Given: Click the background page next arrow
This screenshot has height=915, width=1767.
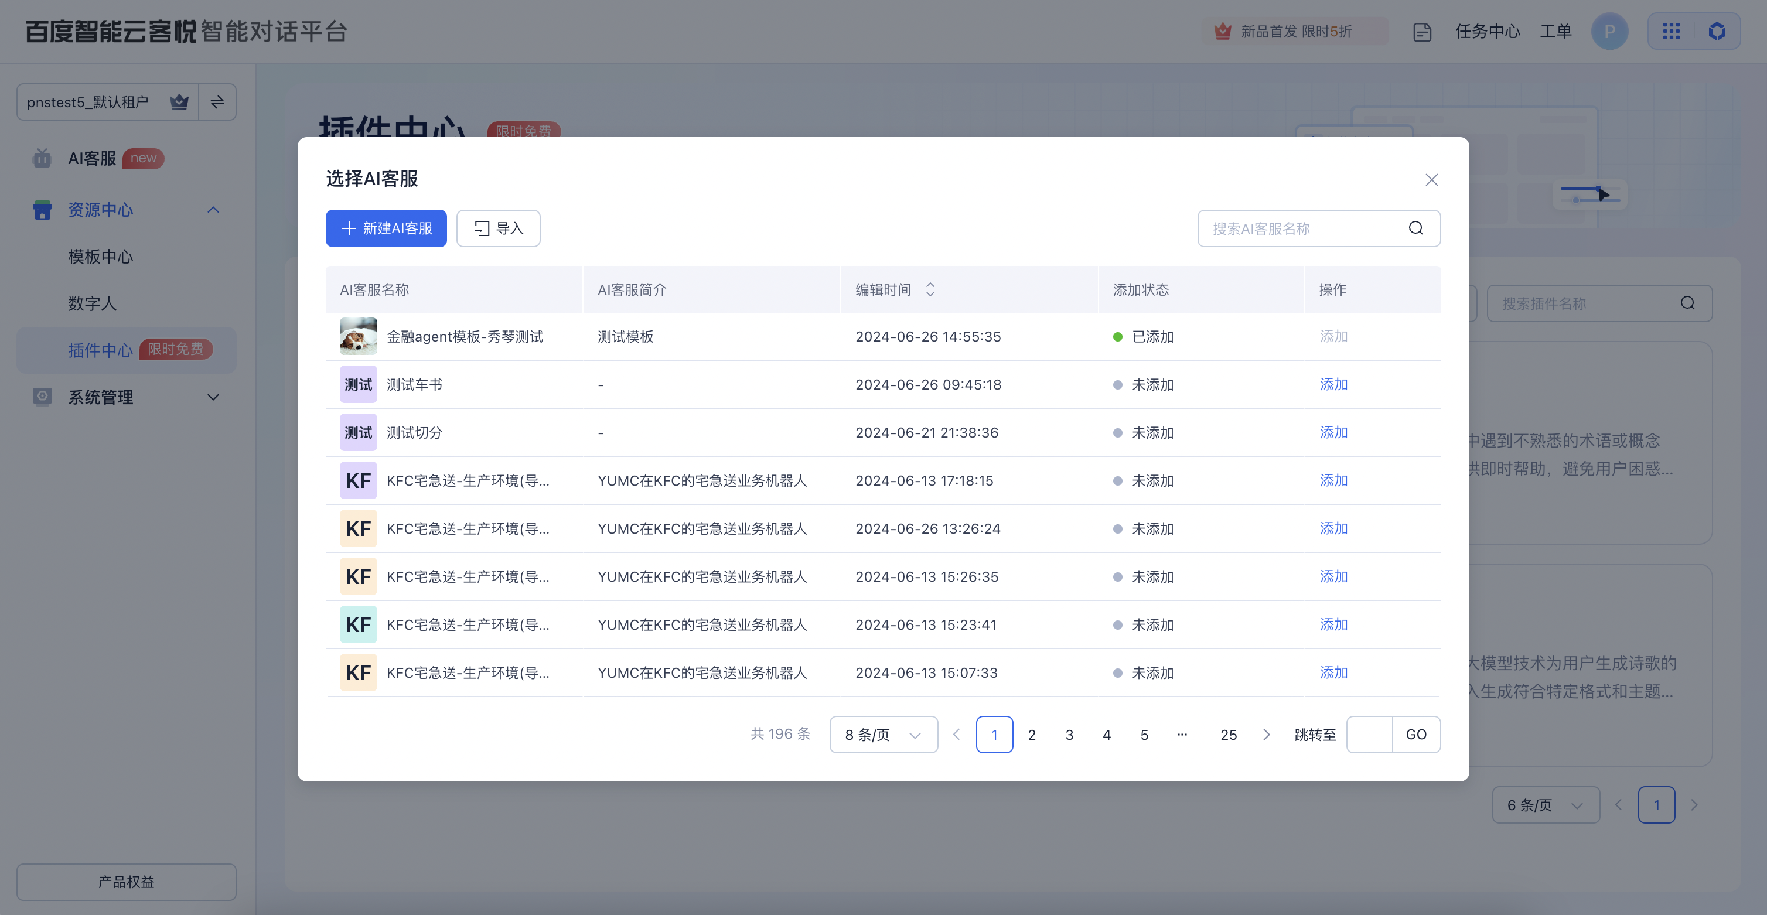Looking at the screenshot, I should tap(1694, 804).
